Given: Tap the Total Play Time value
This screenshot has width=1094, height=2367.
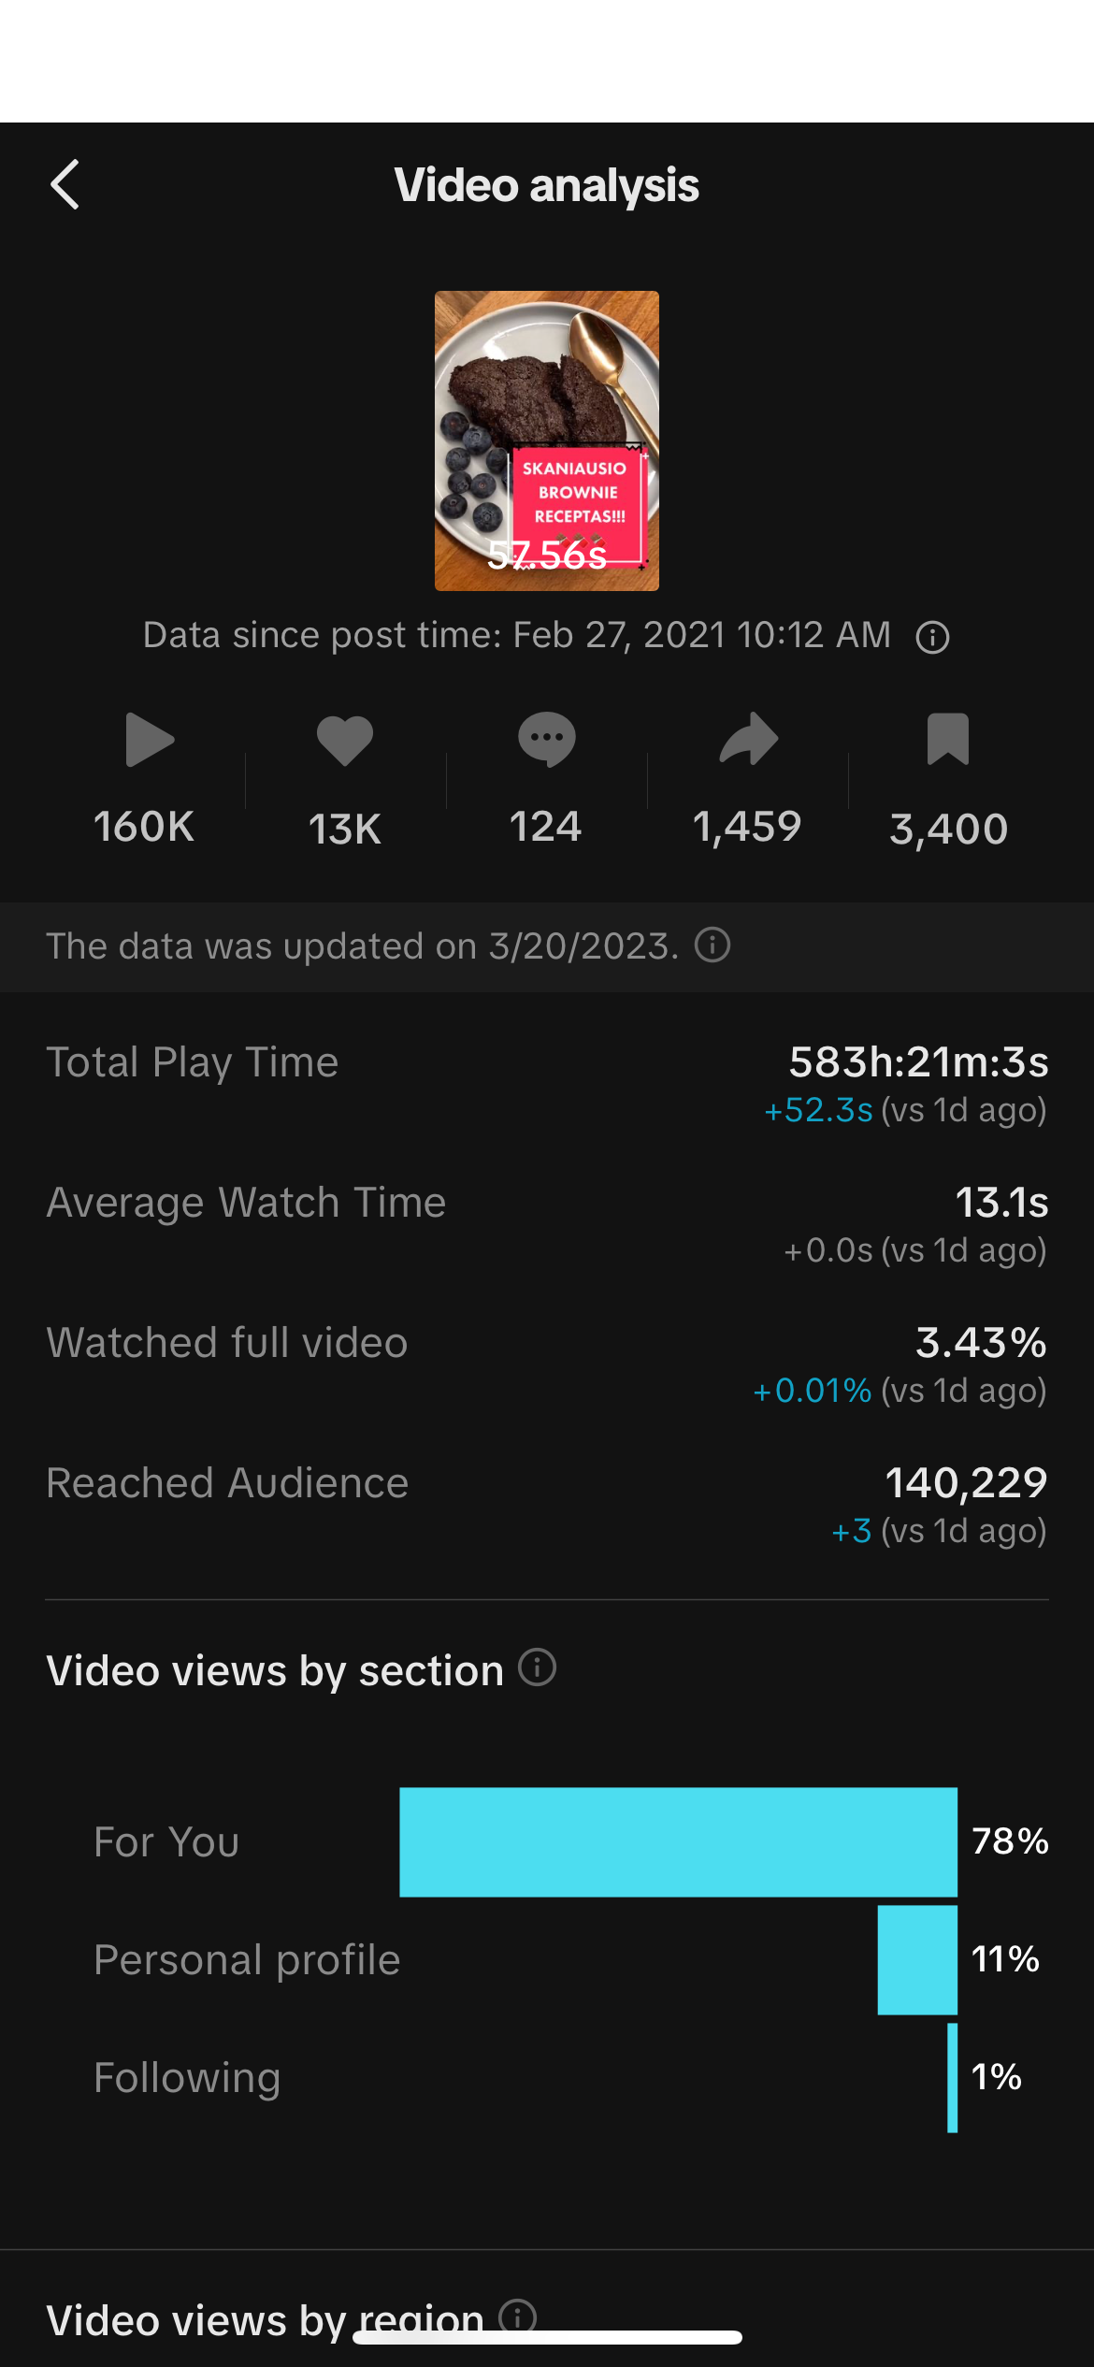Looking at the screenshot, I should pyautogui.click(x=918, y=1062).
